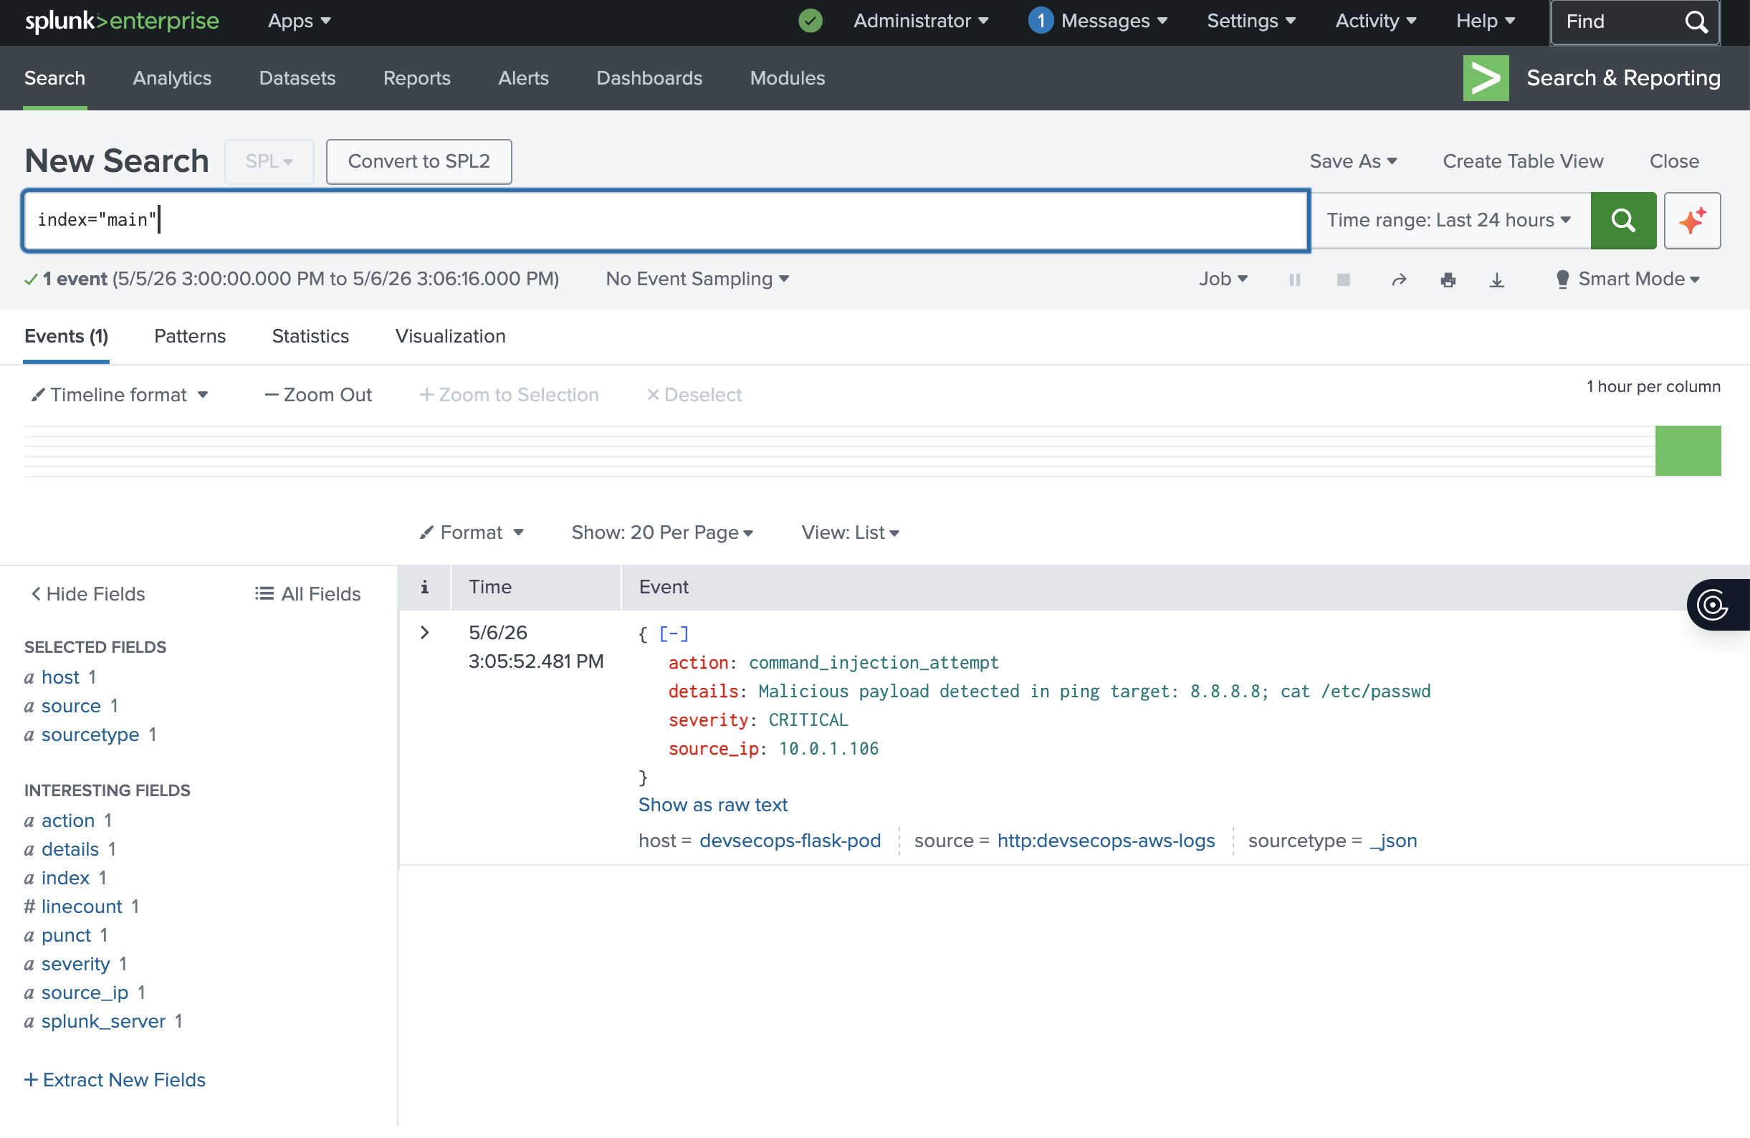Click the green health status check icon
The image size is (1750, 1138).
pyautogui.click(x=811, y=21)
